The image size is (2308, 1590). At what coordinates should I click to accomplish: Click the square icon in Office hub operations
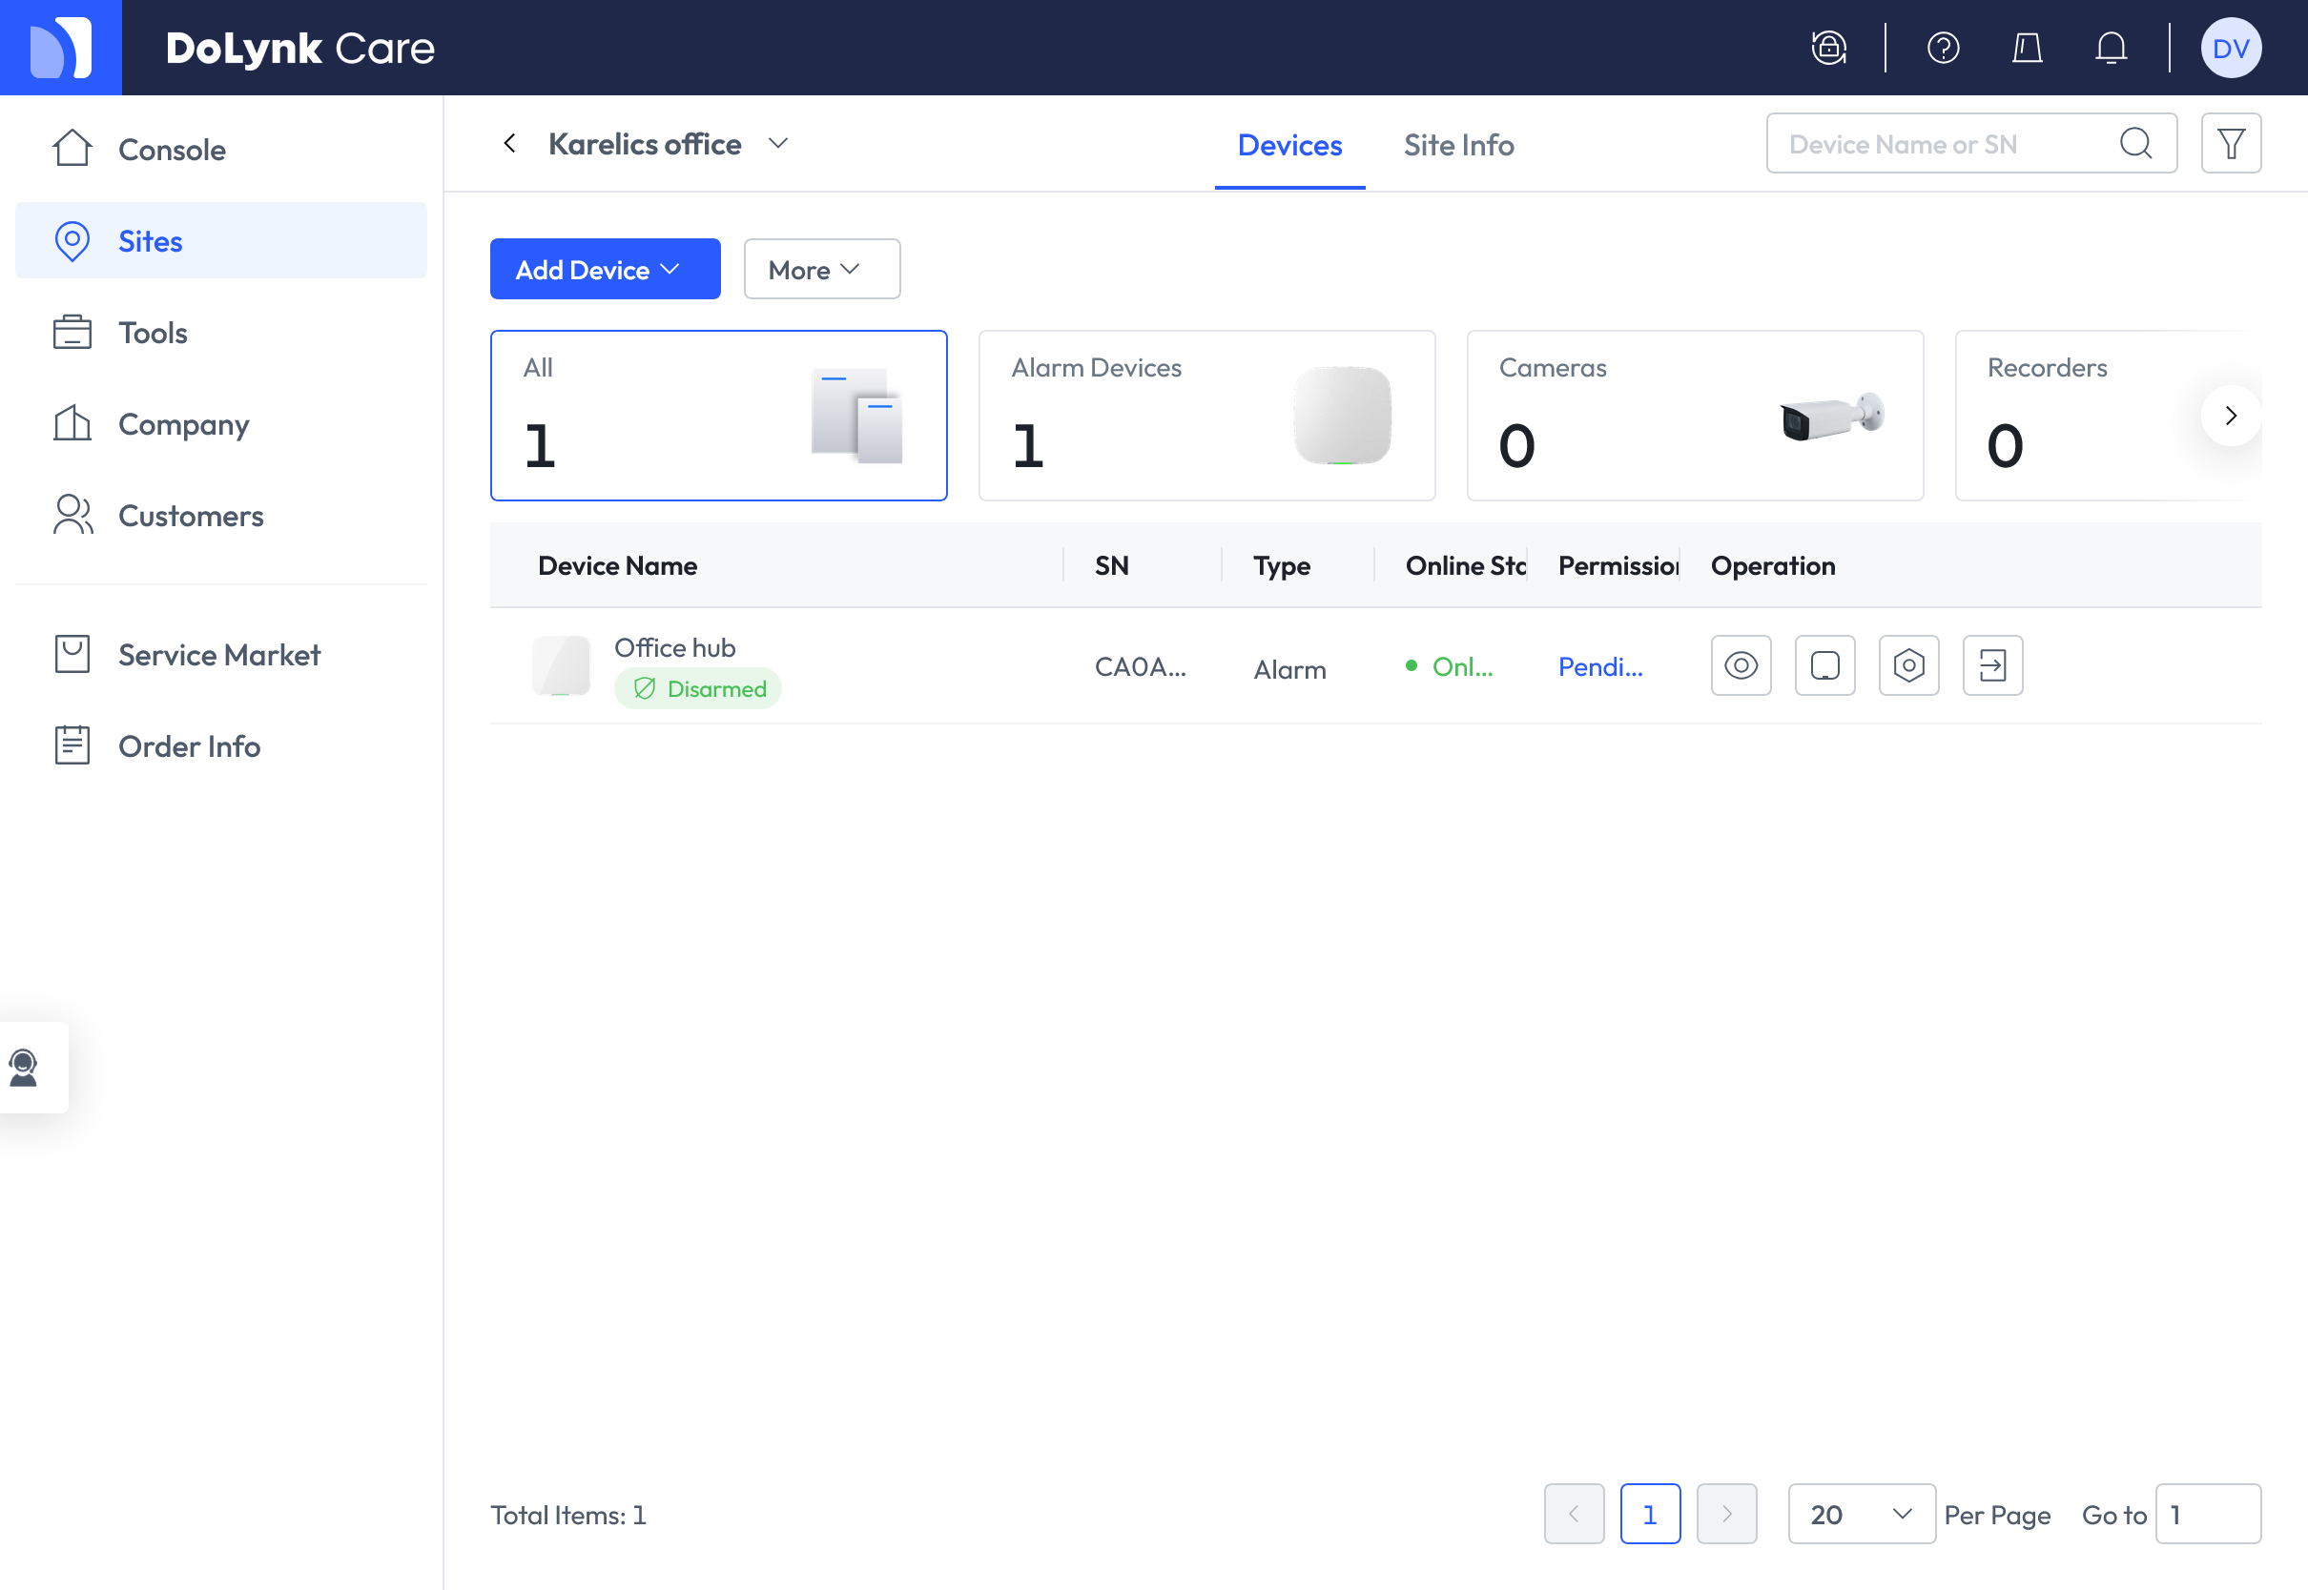[1824, 665]
